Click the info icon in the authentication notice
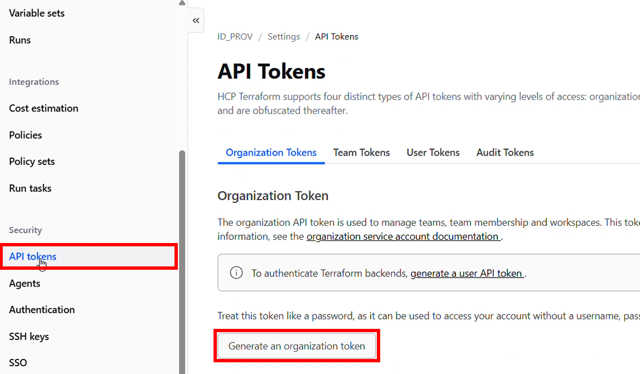The width and height of the screenshot is (640, 374). [x=236, y=273]
